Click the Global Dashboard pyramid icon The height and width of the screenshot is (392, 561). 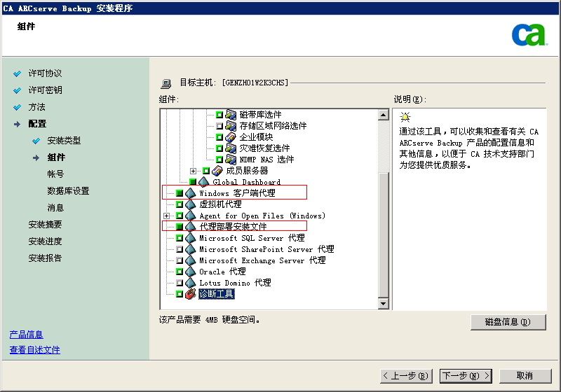pyautogui.click(x=203, y=181)
